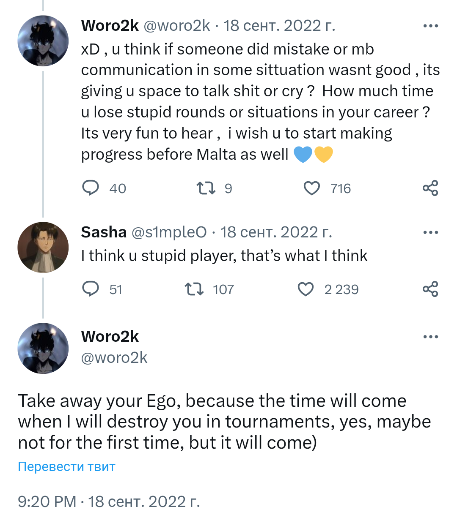Click the Sasha display name
Screen dimensions: 457x523
coord(104,232)
